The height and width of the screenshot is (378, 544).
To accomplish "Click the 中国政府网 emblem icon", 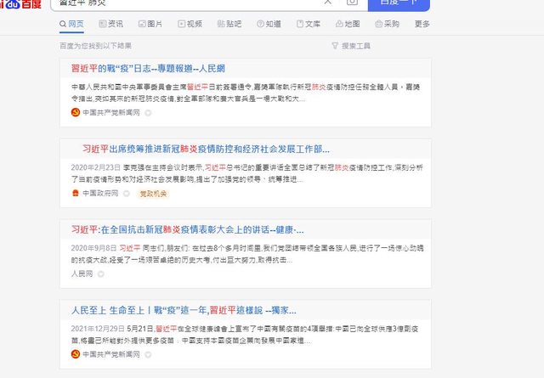I will pos(76,193).
